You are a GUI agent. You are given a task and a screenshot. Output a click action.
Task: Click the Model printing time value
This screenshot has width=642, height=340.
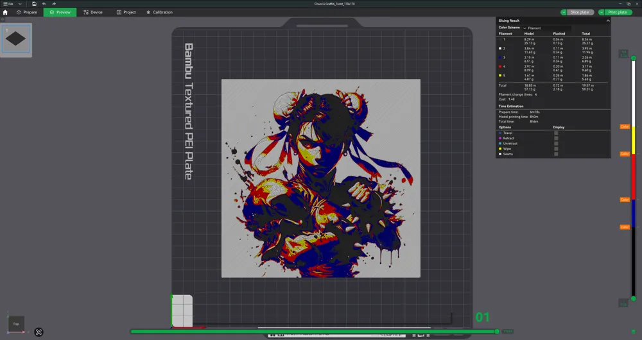click(534, 117)
